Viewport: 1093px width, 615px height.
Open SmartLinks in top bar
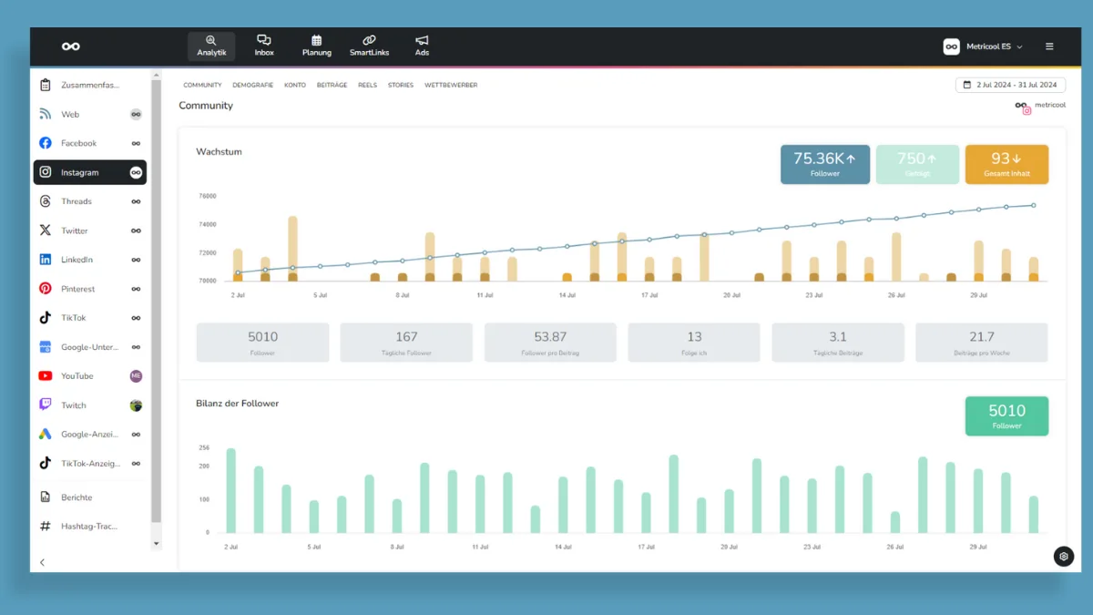tap(369, 46)
